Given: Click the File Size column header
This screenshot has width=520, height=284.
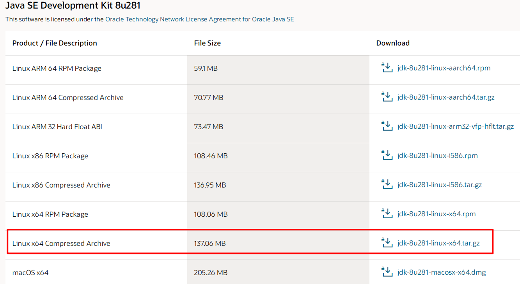Looking at the screenshot, I should coord(208,43).
